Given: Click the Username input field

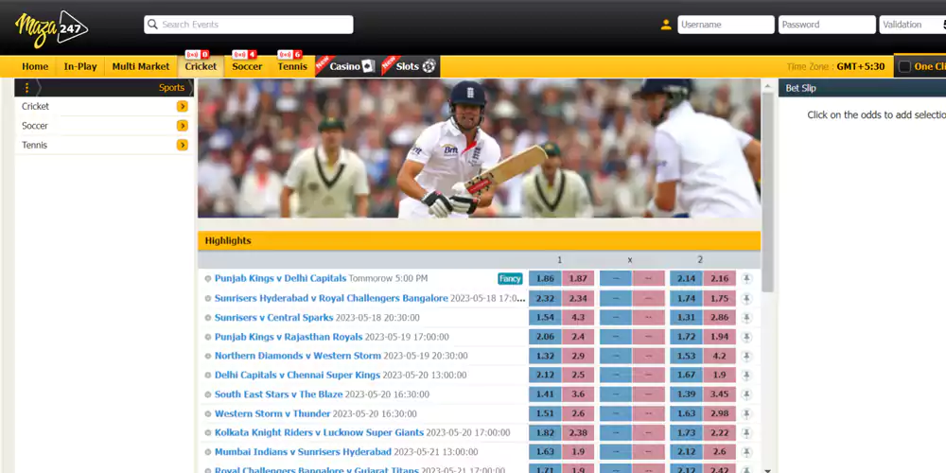Looking at the screenshot, I should point(726,25).
